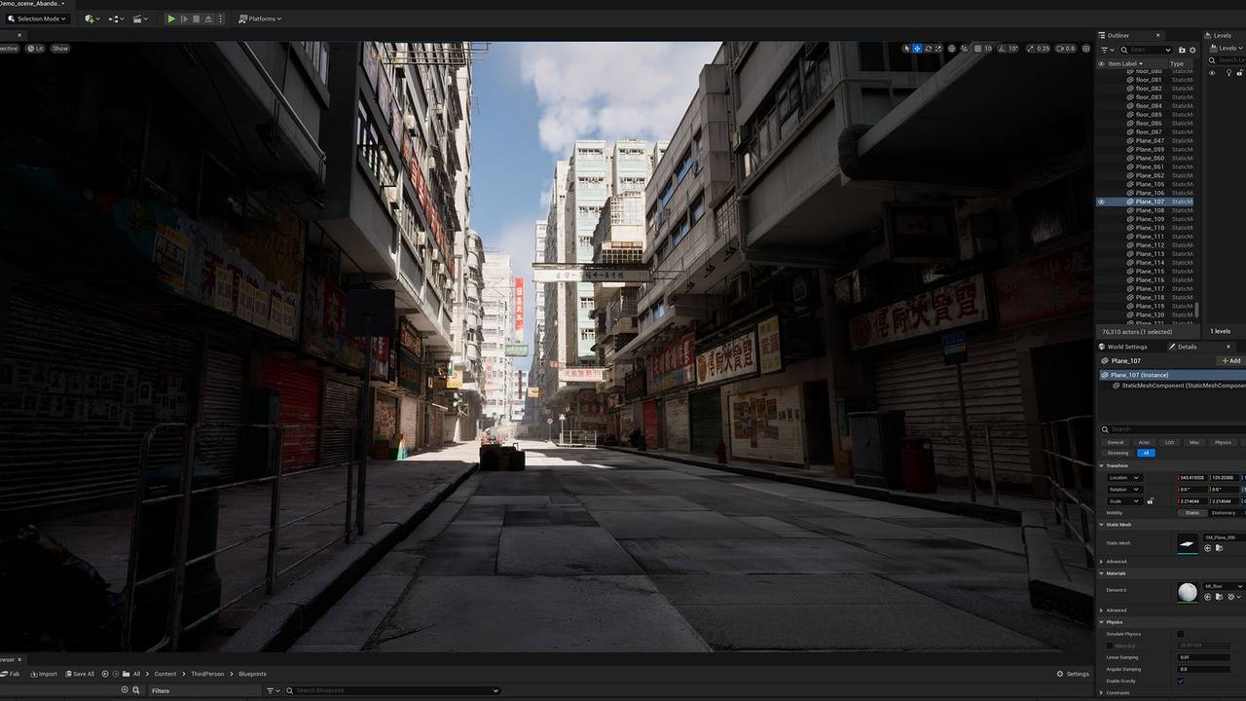Image resolution: width=1246 pixels, height=701 pixels.
Task: Select the scale gizmo tool
Action: point(938,49)
